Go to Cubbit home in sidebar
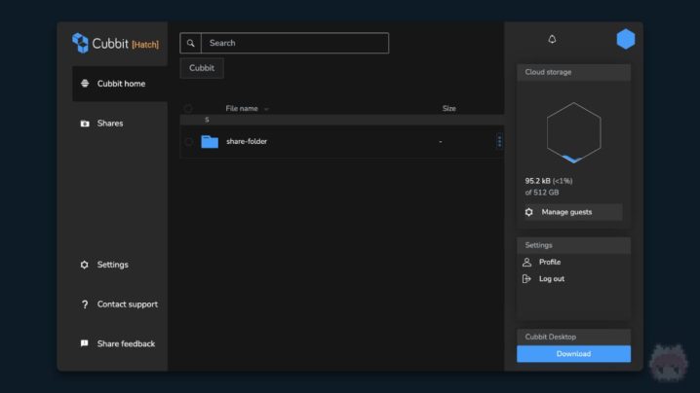This screenshot has height=393, width=700. point(120,84)
